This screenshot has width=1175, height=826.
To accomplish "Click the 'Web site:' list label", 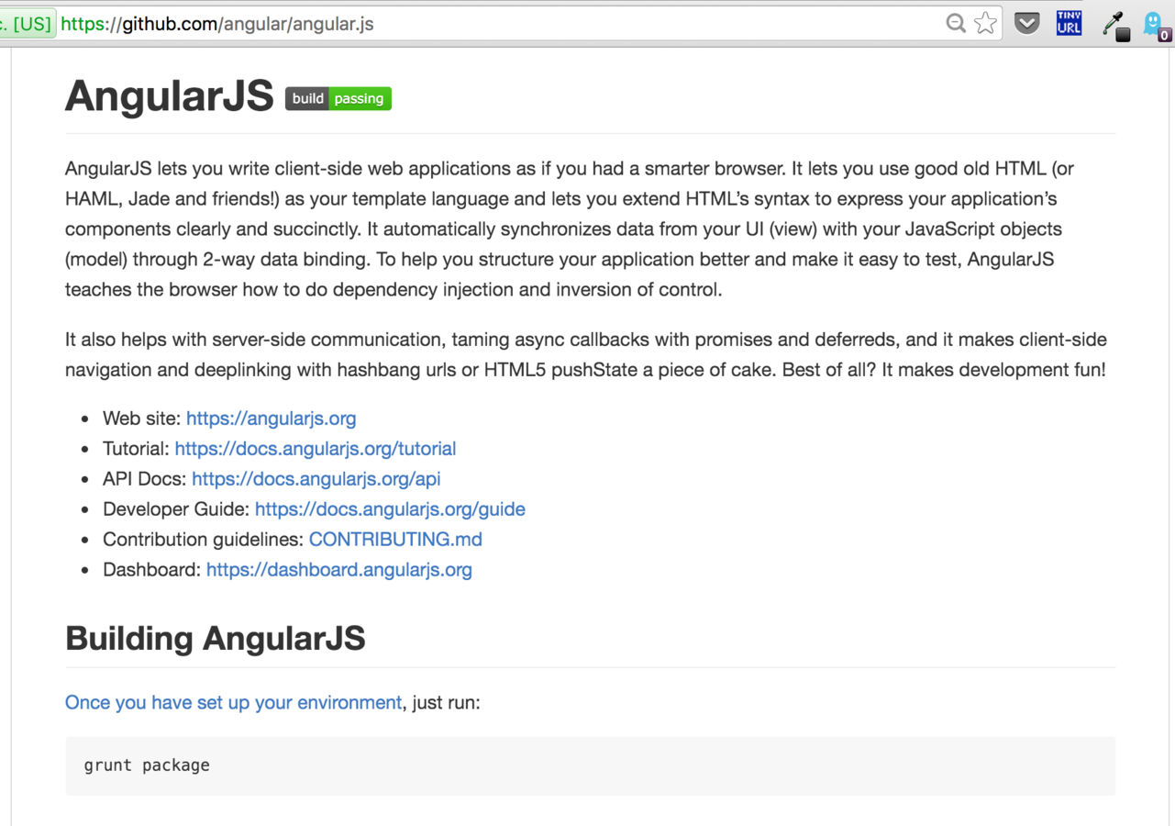I will (142, 419).
